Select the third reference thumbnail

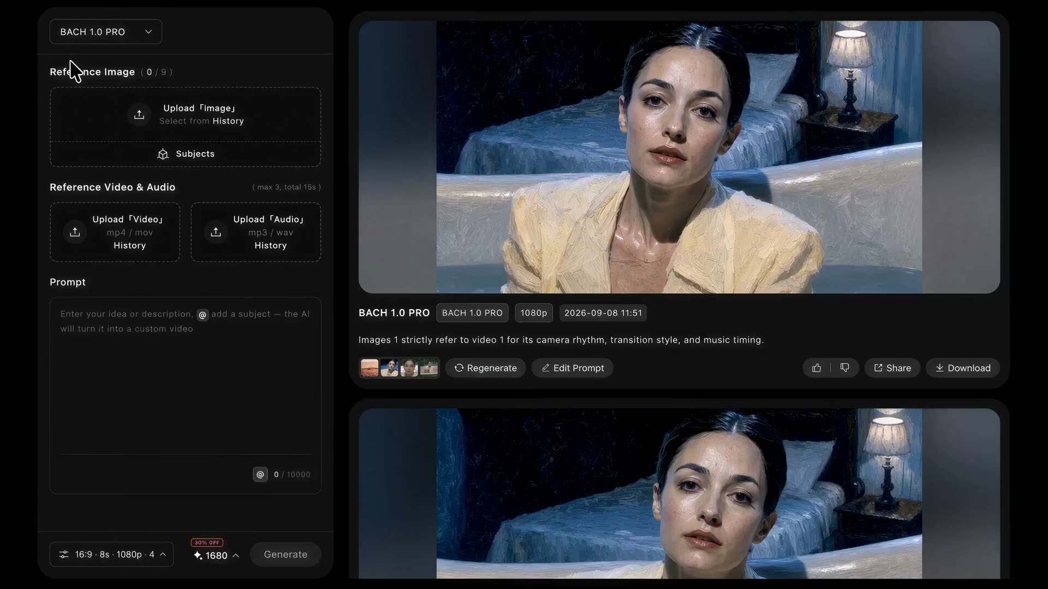pyautogui.click(x=409, y=368)
